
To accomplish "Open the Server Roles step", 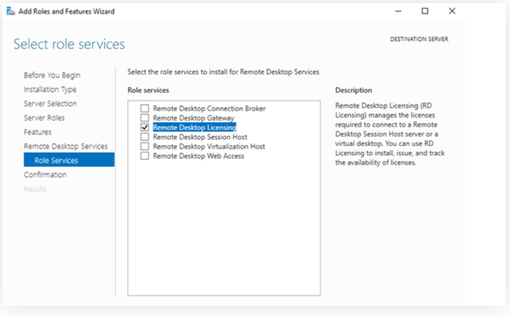I will click(x=44, y=118).
